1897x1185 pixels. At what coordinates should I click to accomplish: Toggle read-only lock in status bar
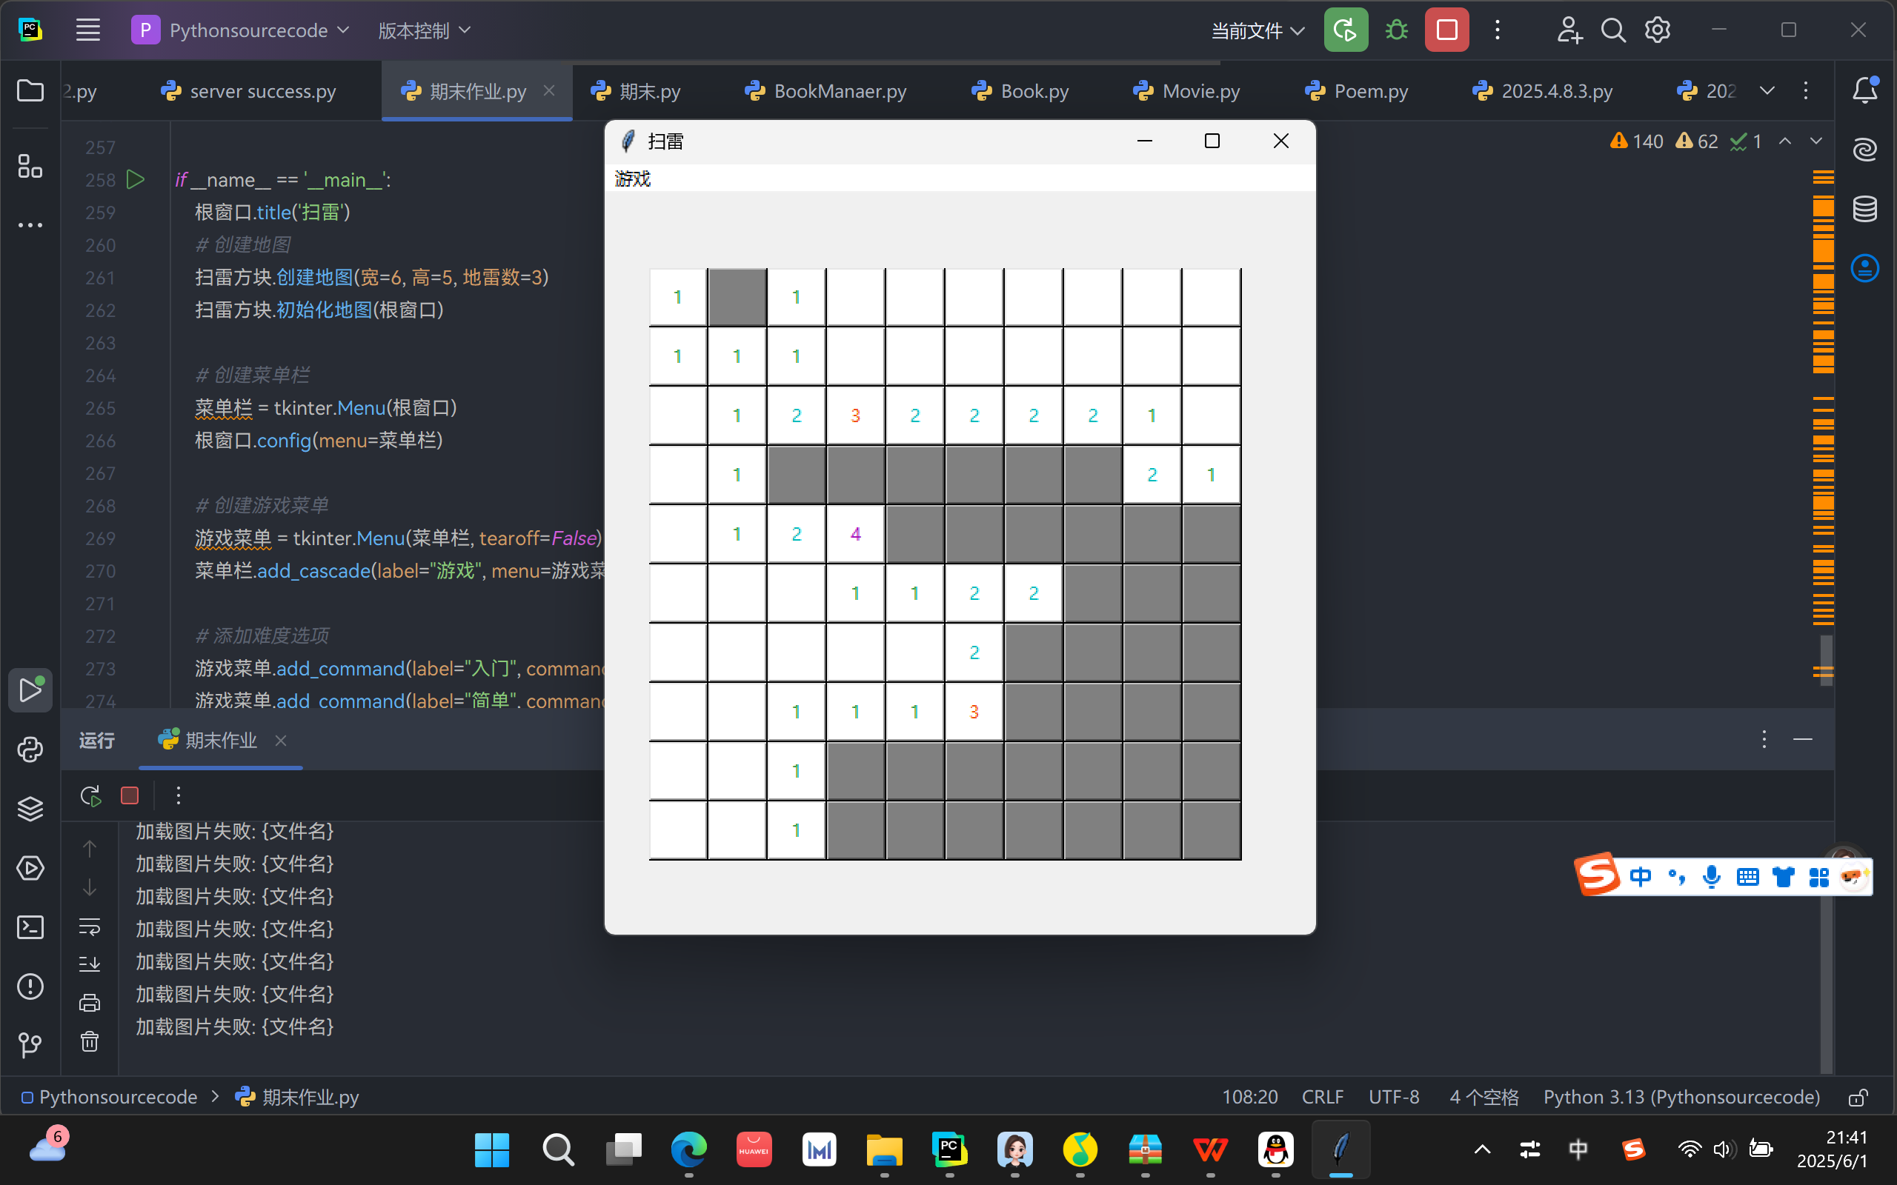pyautogui.click(x=1857, y=1097)
